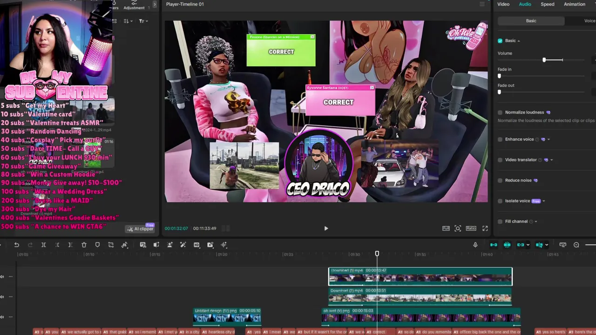596x335 pixels.
Task: Expand the Enhance voice options arrow
Action: (549, 140)
